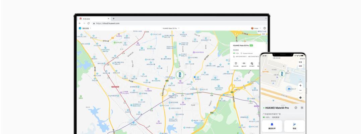Click the 标准 map type button on laptop map

pos(263,34)
